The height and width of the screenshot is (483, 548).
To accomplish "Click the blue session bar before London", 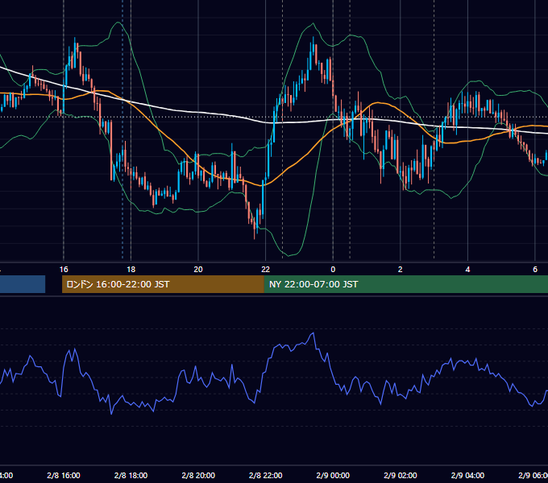I will (x=23, y=284).
